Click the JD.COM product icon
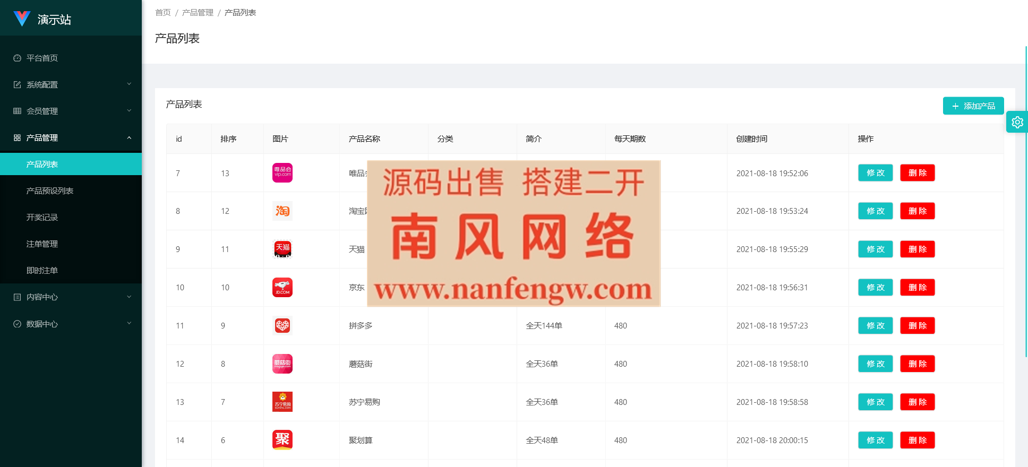 (282, 287)
